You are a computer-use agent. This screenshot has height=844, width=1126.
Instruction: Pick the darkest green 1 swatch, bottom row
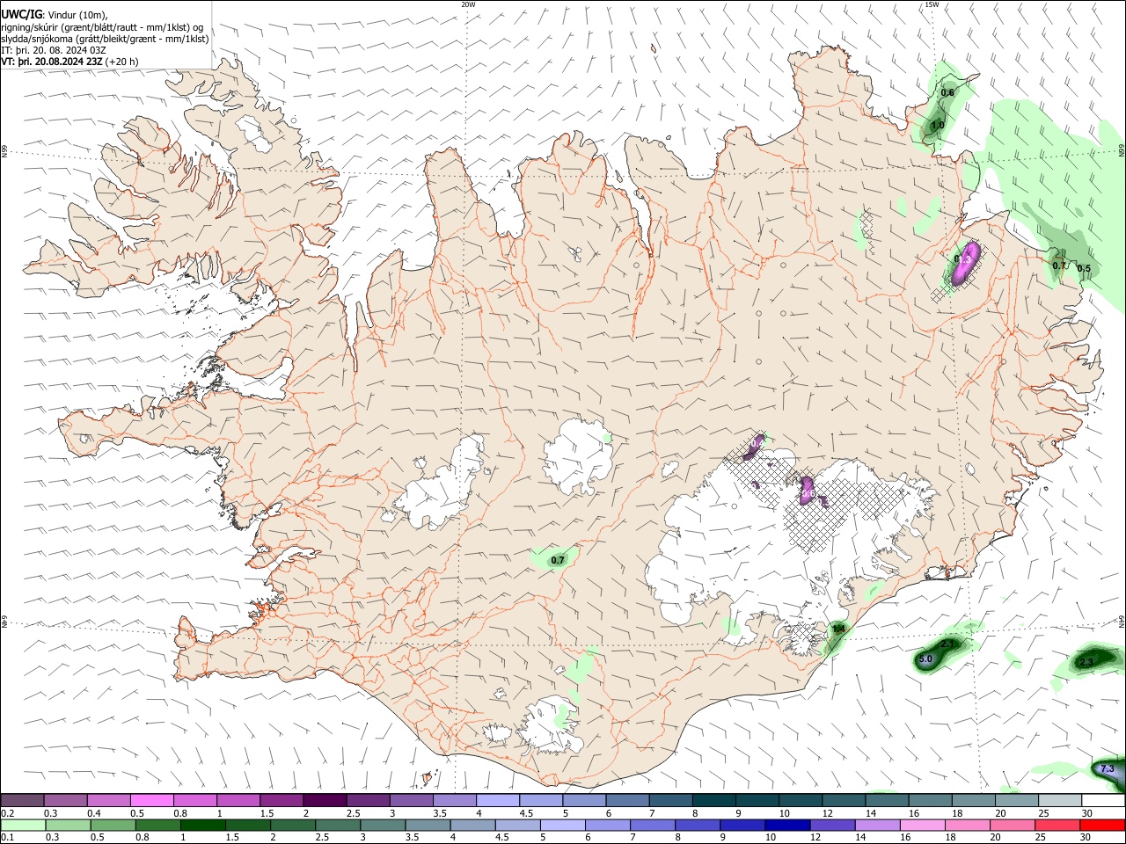tap(203, 826)
